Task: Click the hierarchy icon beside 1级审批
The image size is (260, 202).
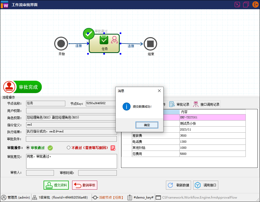Action: 35,197
